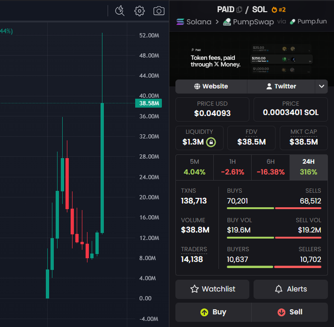334x327 pixels.
Task: Click the TXNS value 138,713
Action: click(x=194, y=201)
